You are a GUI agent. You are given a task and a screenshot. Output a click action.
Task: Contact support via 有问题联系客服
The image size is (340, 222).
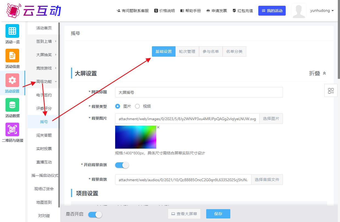pos(133,11)
